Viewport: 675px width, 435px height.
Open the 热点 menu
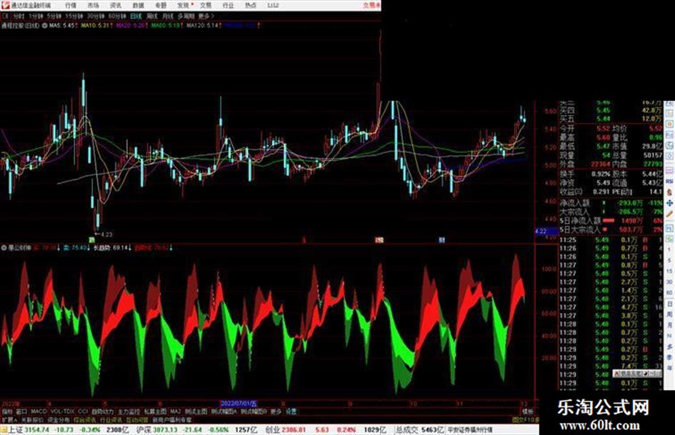[x=251, y=5]
